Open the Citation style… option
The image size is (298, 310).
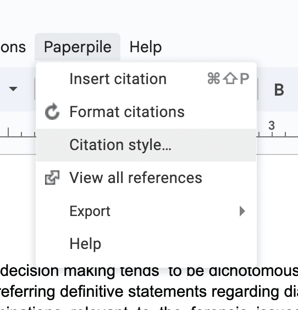(146, 145)
